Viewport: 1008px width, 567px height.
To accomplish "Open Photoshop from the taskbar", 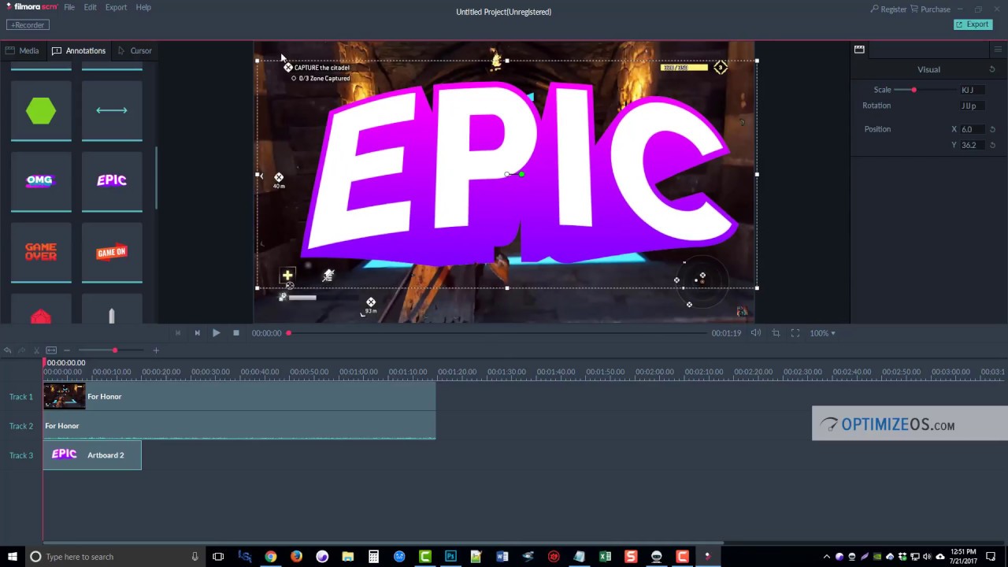I will [x=450, y=557].
